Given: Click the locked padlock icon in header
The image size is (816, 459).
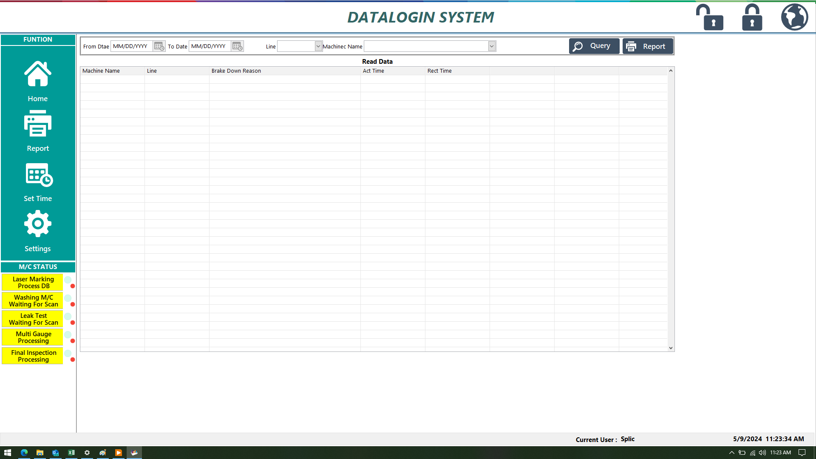Looking at the screenshot, I should click(x=752, y=17).
